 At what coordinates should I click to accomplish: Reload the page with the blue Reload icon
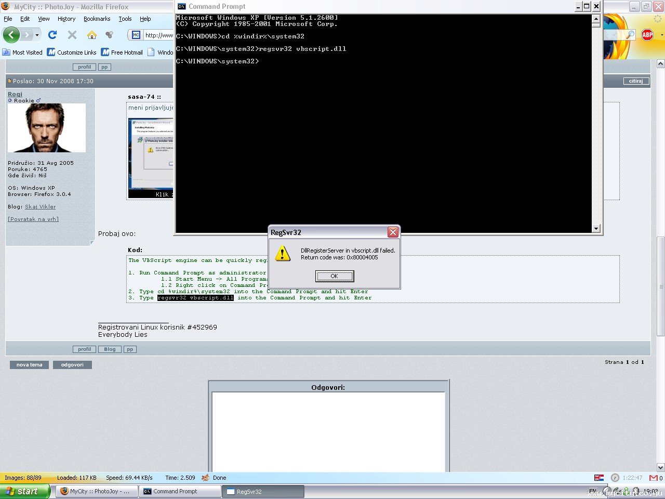[52, 35]
